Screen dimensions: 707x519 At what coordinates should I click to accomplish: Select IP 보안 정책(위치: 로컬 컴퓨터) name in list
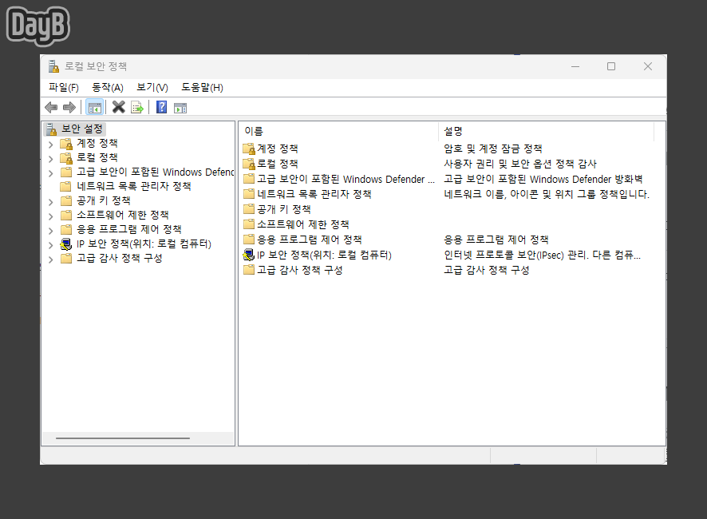324,255
